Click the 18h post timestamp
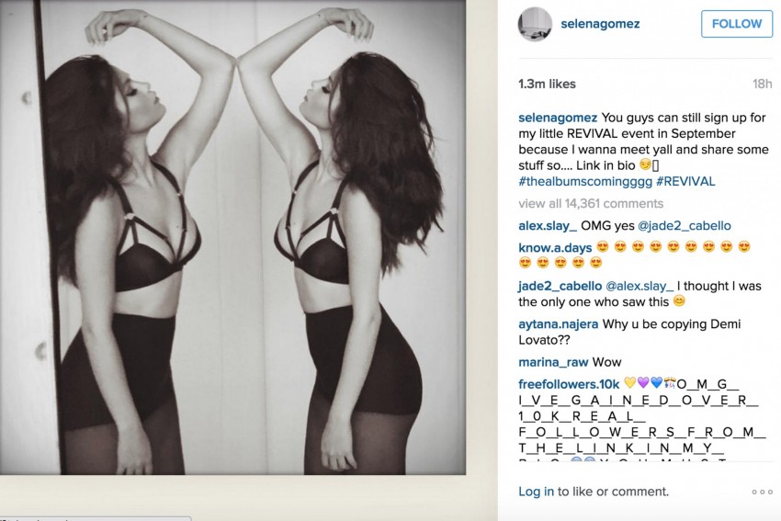The image size is (781, 521). (x=762, y=84)
